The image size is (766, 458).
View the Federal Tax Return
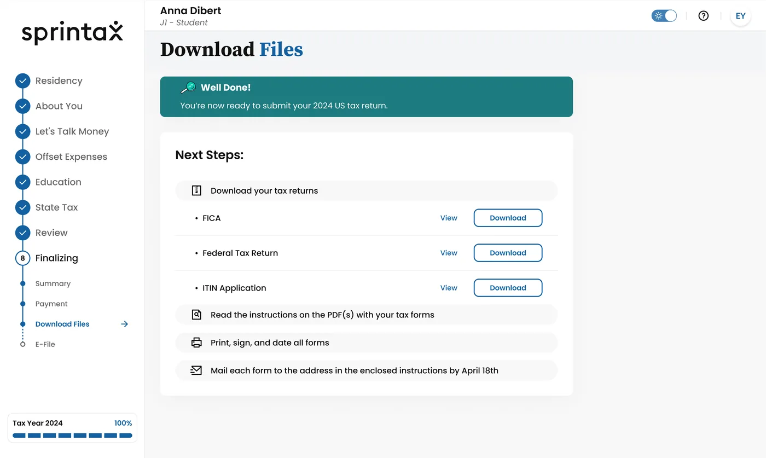(x=449, y=253)
